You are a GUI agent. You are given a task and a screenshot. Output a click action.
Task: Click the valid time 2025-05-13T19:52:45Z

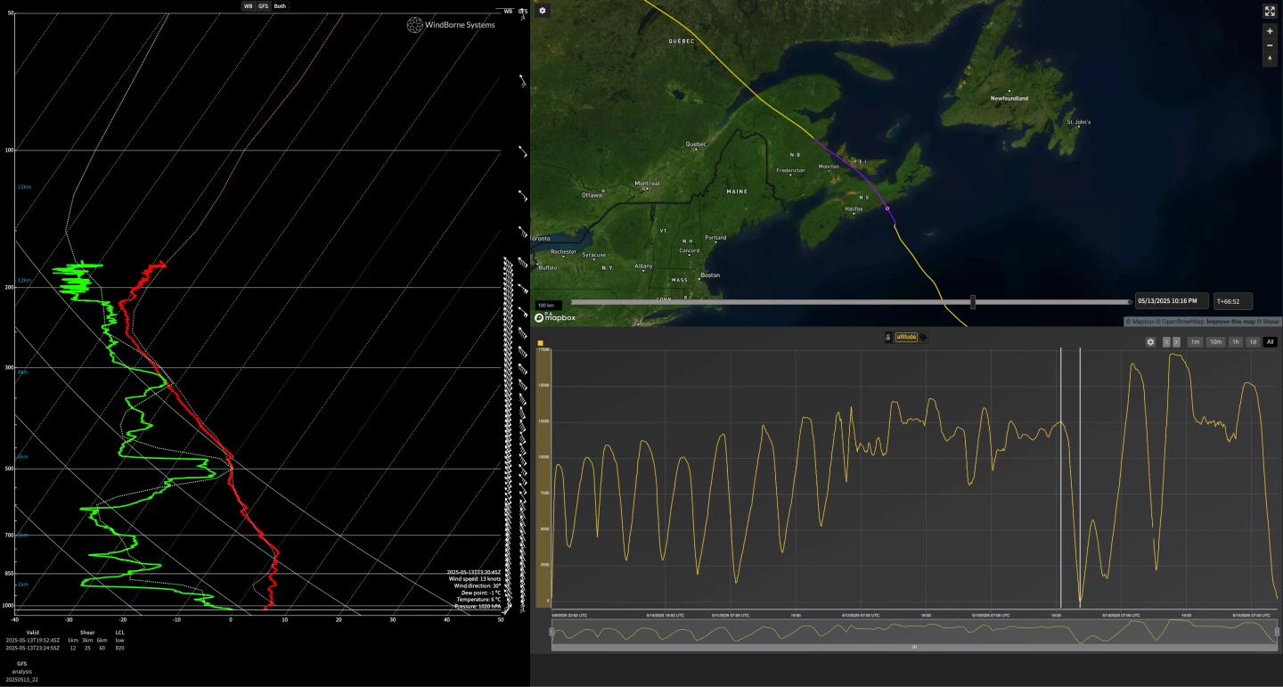pos(32,640)
